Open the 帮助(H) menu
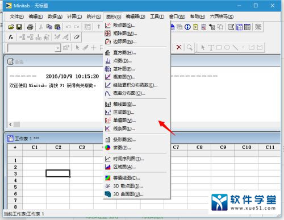Screen dimensions: 284x220 pos(198,16)
